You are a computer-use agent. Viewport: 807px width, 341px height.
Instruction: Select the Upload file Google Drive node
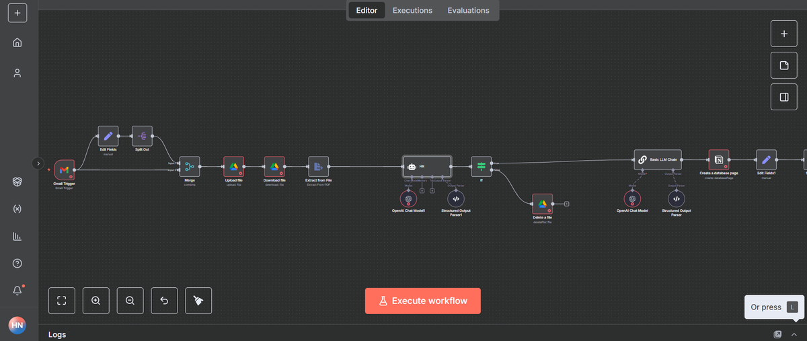tap(233, 167)
